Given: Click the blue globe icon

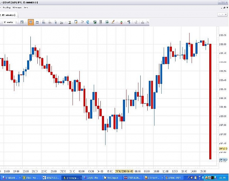Looking at the screenshot, I should [88, 22].
